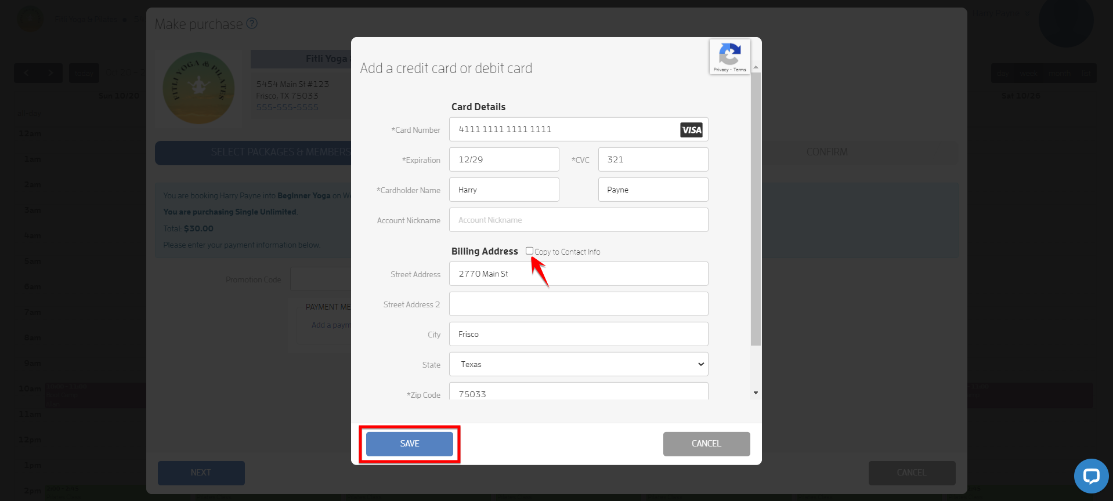The width and height of the screenshot is (1113, 501).
Task: Click the City field containing Frisco
Action: [579, 334]
